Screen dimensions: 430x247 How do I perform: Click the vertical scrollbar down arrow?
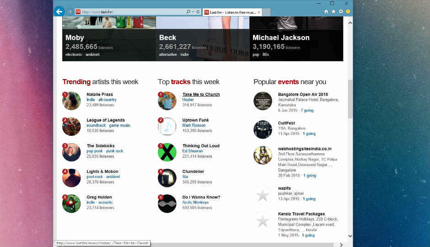tap(350, 236)
